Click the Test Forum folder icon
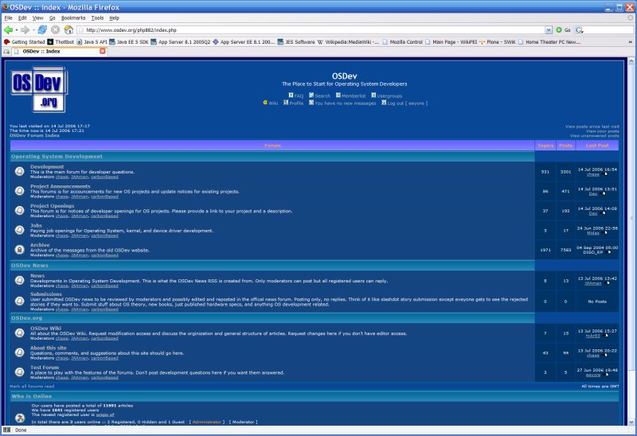The height and width of the screenshot is (436, 637). coord(19,372)
